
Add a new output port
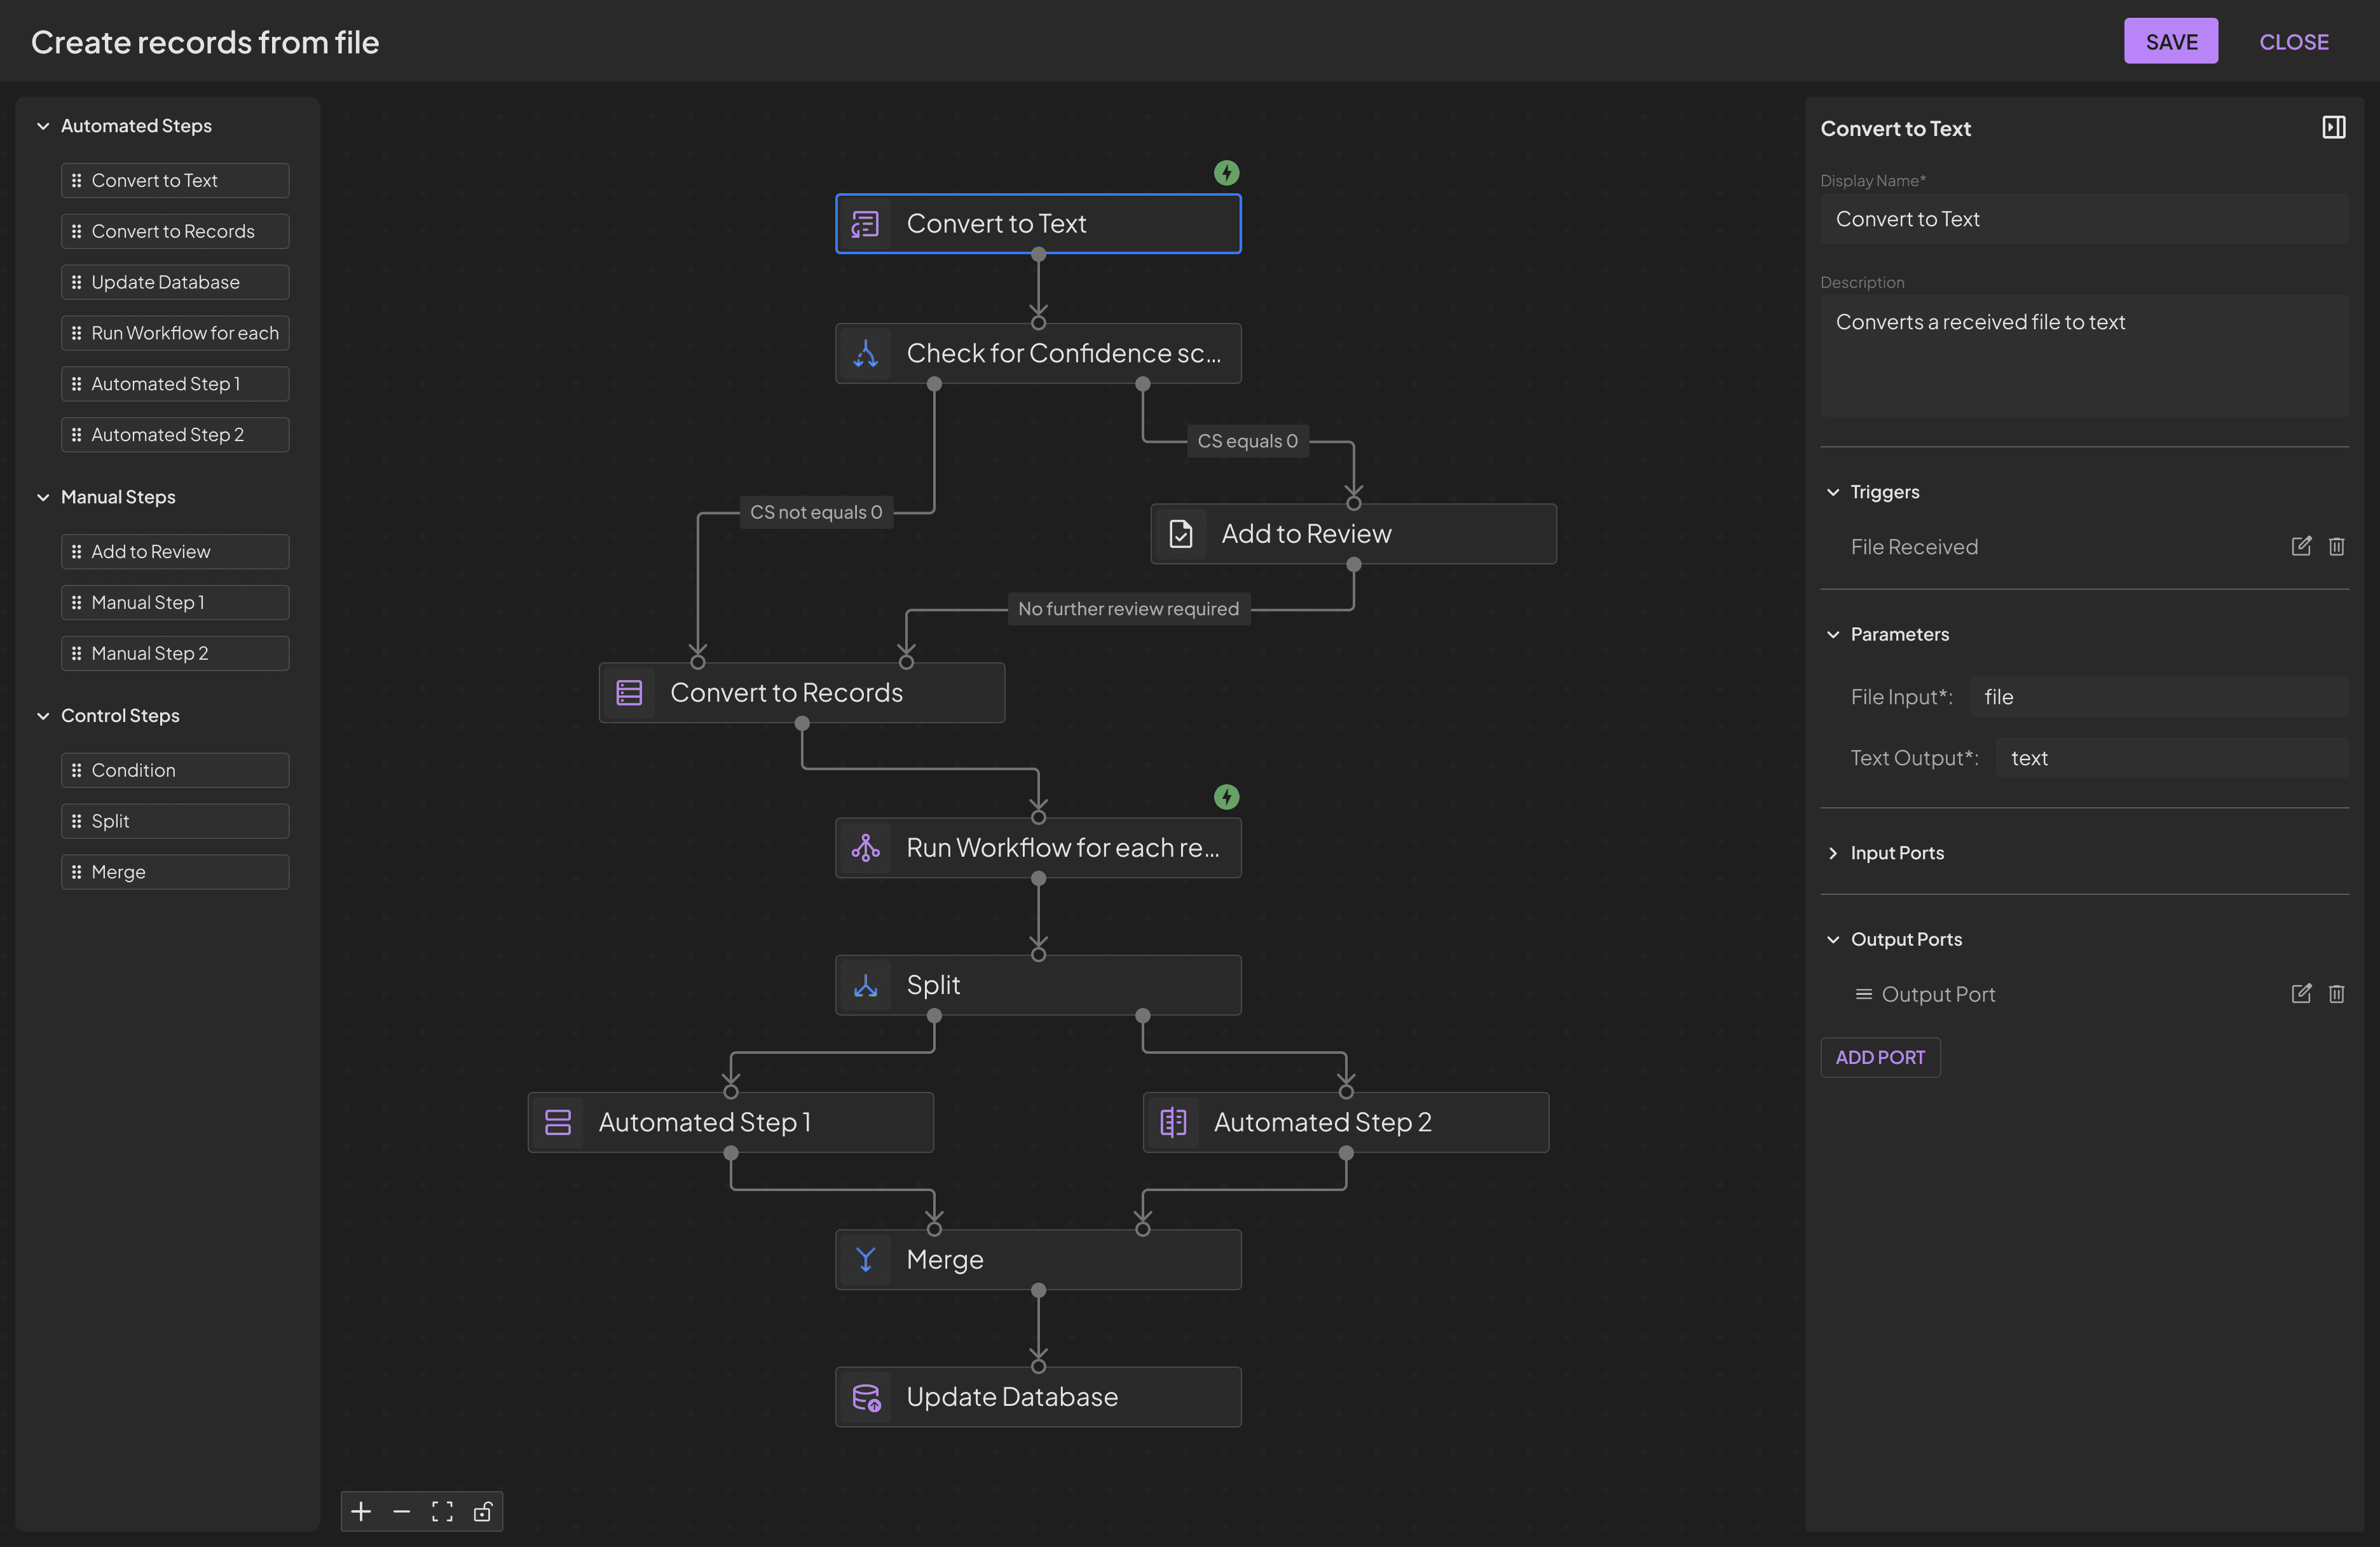pyautogui.click(x=1880, y=1057)
